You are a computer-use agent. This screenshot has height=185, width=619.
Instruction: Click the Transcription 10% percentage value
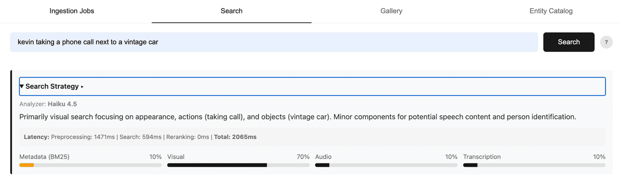[x=599, y=157]
